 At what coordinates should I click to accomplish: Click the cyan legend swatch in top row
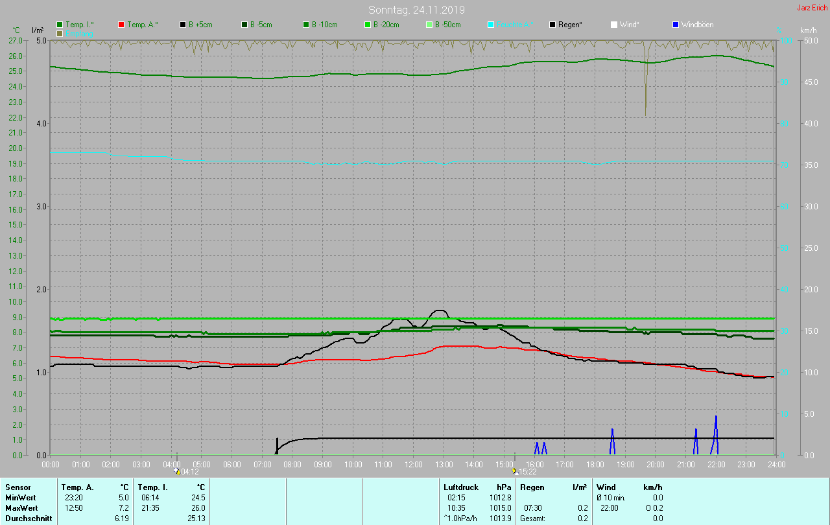click(491, 25)
